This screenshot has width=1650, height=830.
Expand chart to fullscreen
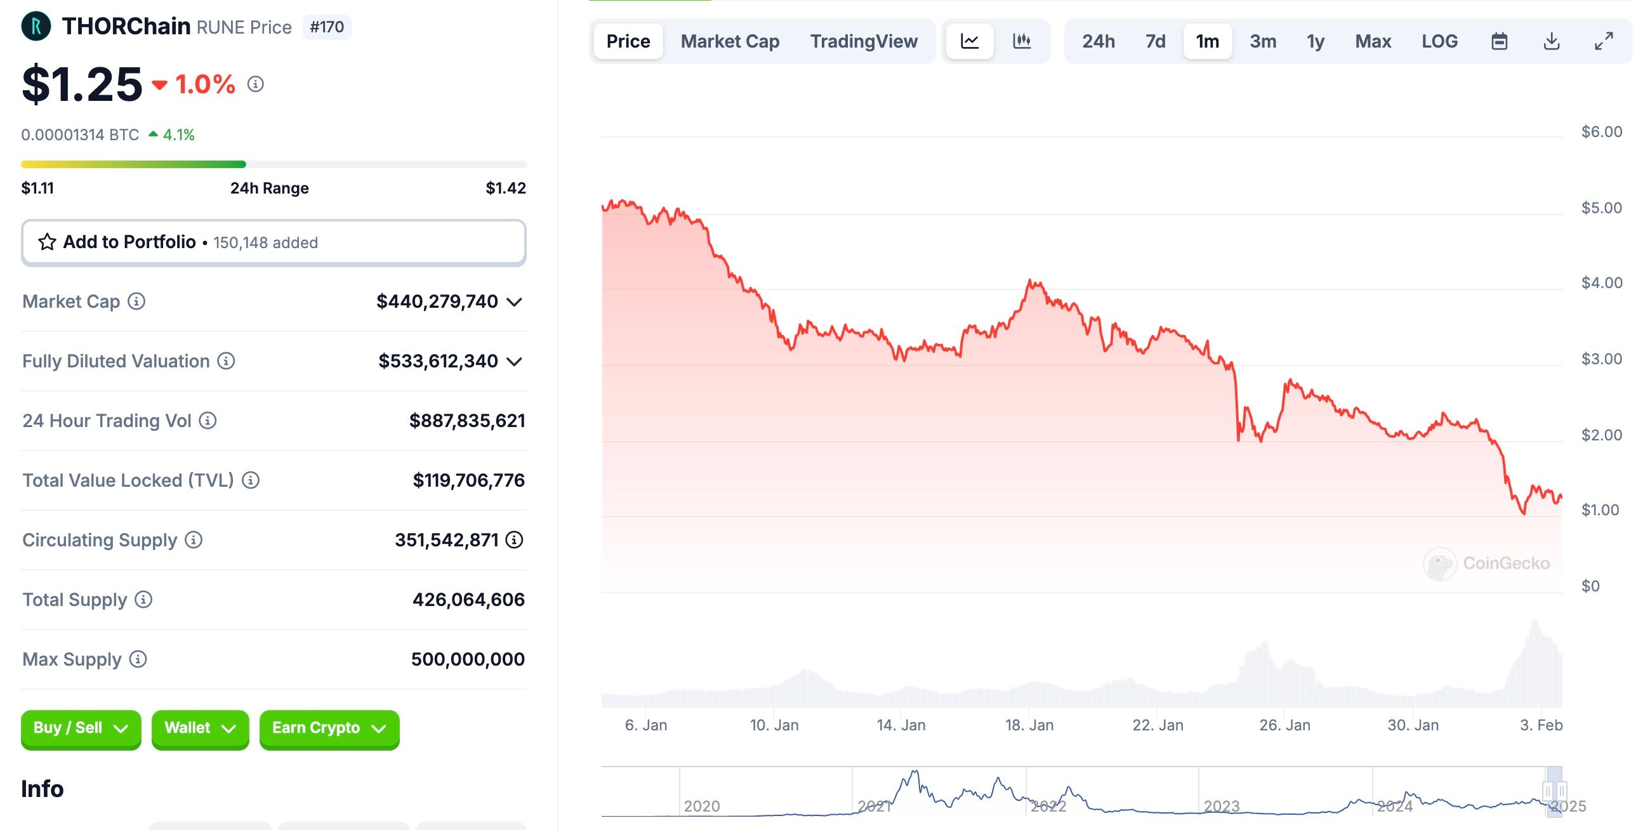click(1603, 42)
